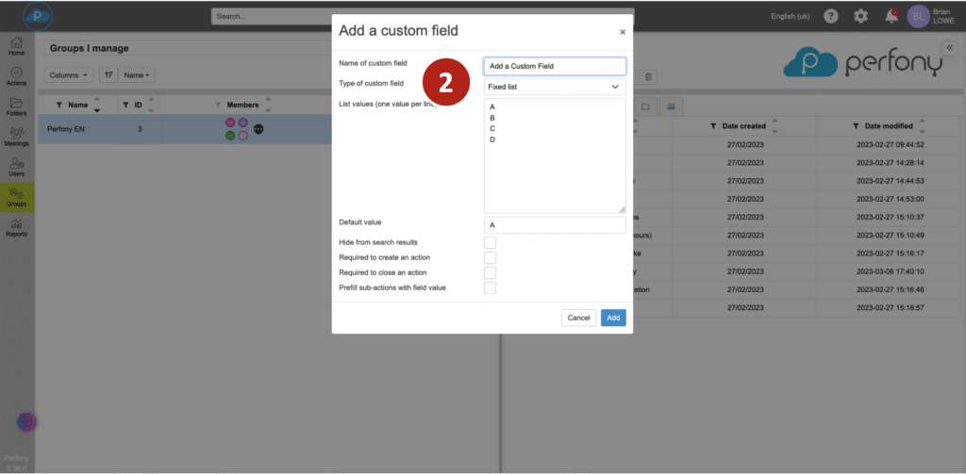Open the settings gear icon
The height and width of the screenshot is (474, 966).
click(860, 16)
